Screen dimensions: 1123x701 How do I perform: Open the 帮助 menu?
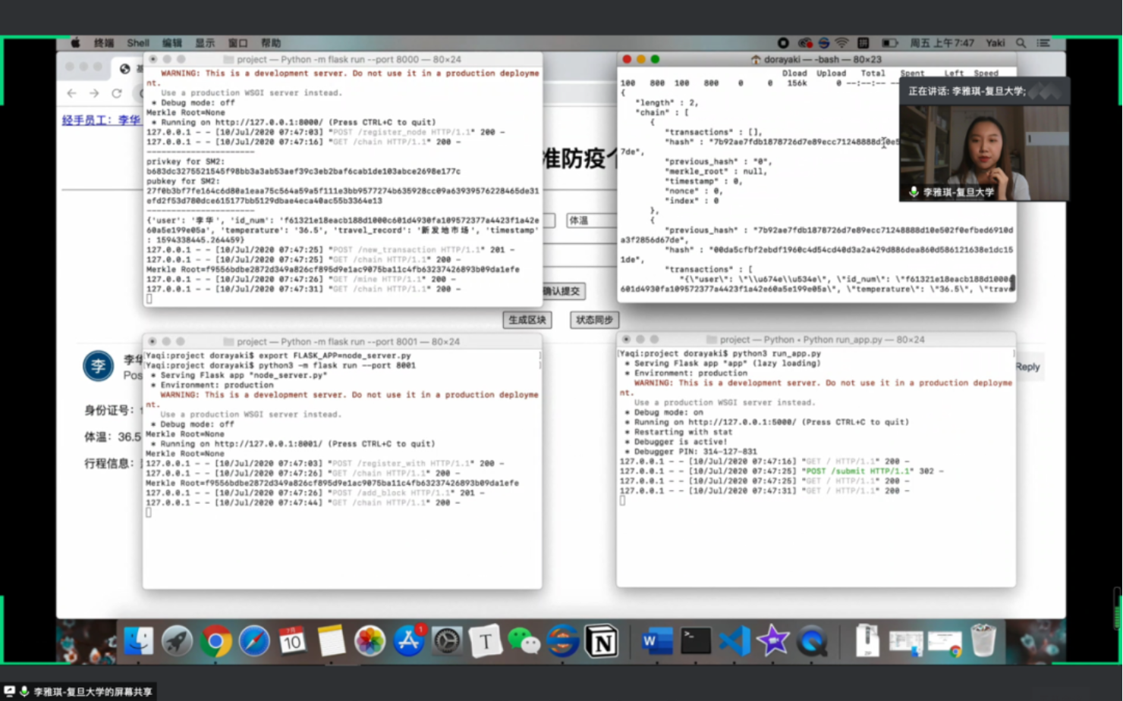[271, 43]
